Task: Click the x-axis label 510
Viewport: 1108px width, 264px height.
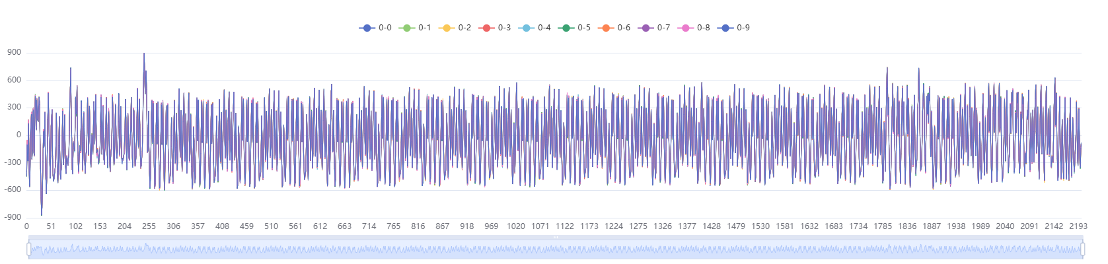Action: coord(271,226)
